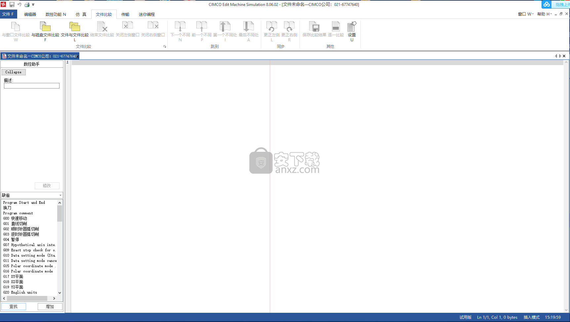
Task: Select 换刀 list entry
Action: (x=7, y=208)
